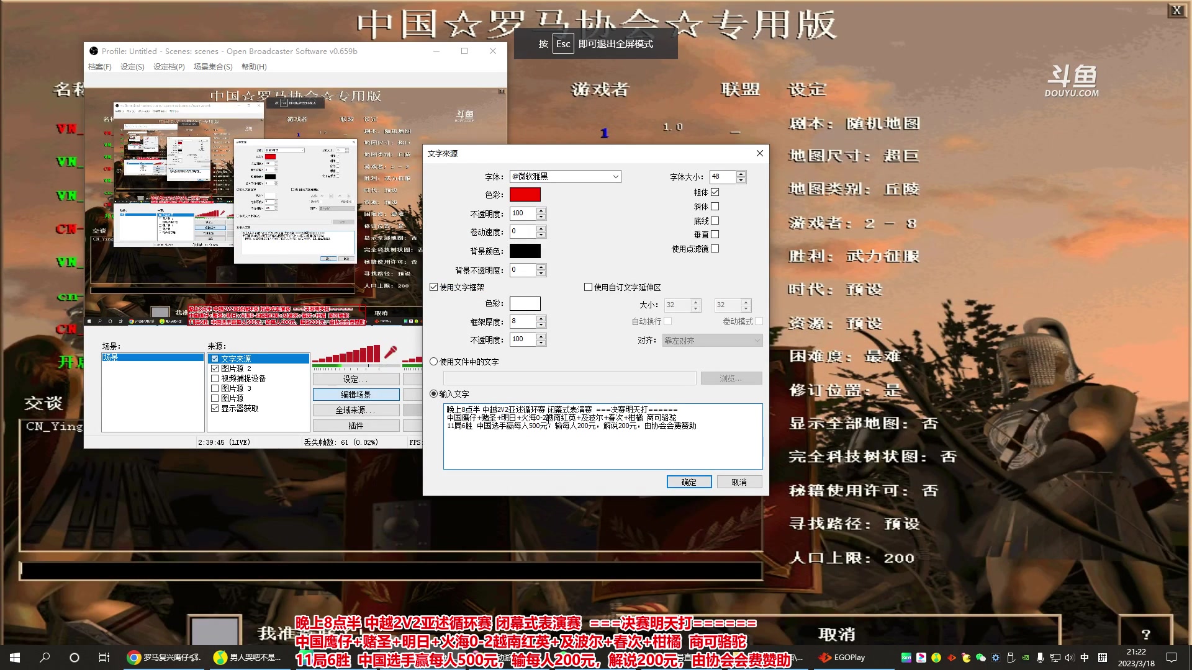This screenshot has height=670, width=1192.
Task: Open the notification center icon
Action: (1172, 658)
